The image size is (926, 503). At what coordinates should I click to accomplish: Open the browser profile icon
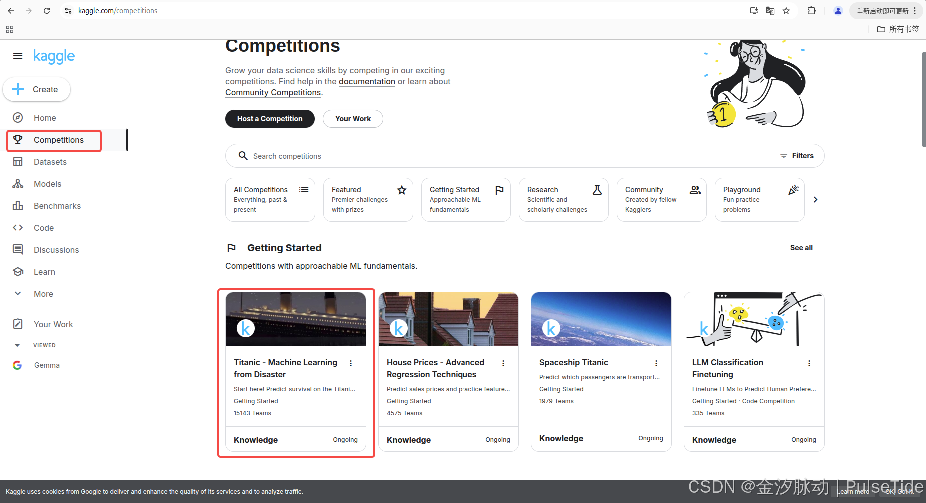pos(838,11)
